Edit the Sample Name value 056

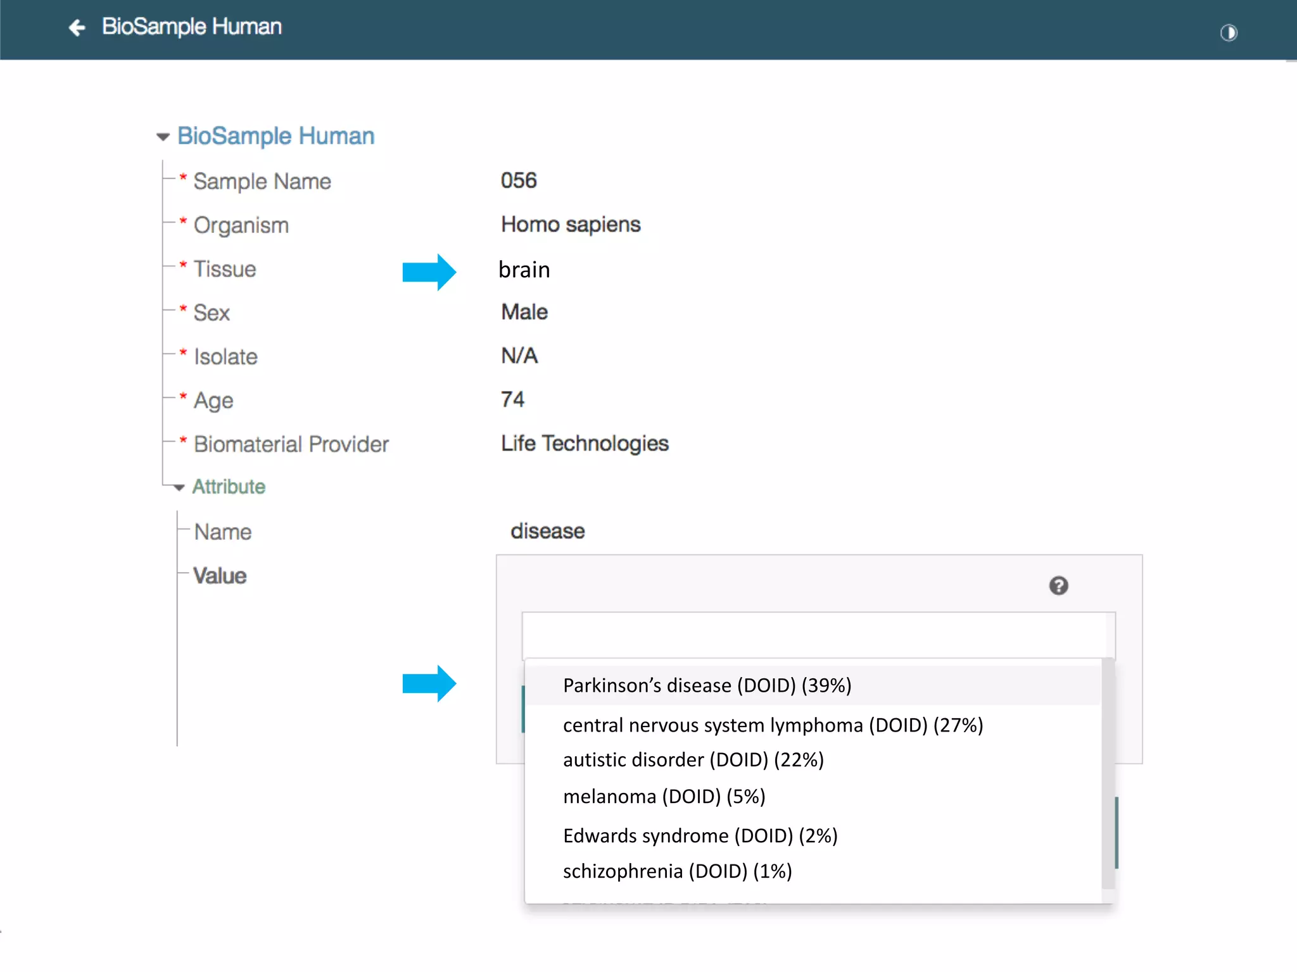coord(519,181)
